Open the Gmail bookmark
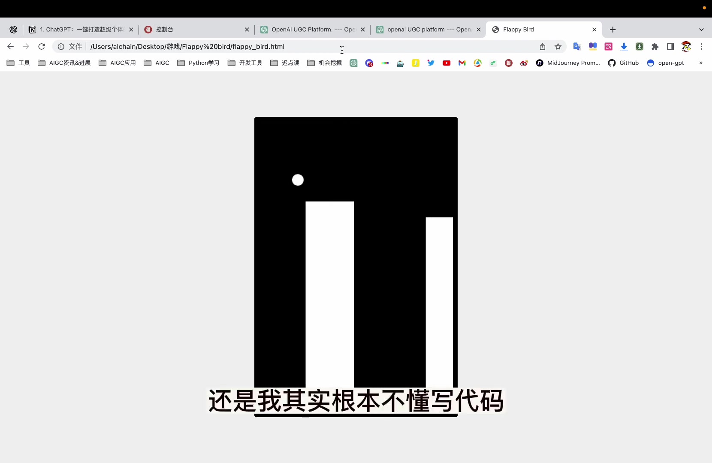Screen dimensions: 712x463 click(462, 63)
